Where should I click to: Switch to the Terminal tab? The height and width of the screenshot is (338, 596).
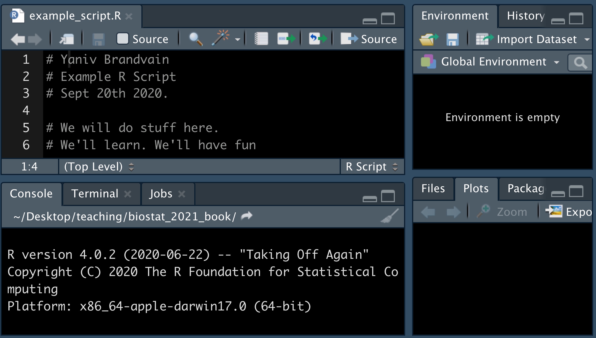tap(95, 194)
